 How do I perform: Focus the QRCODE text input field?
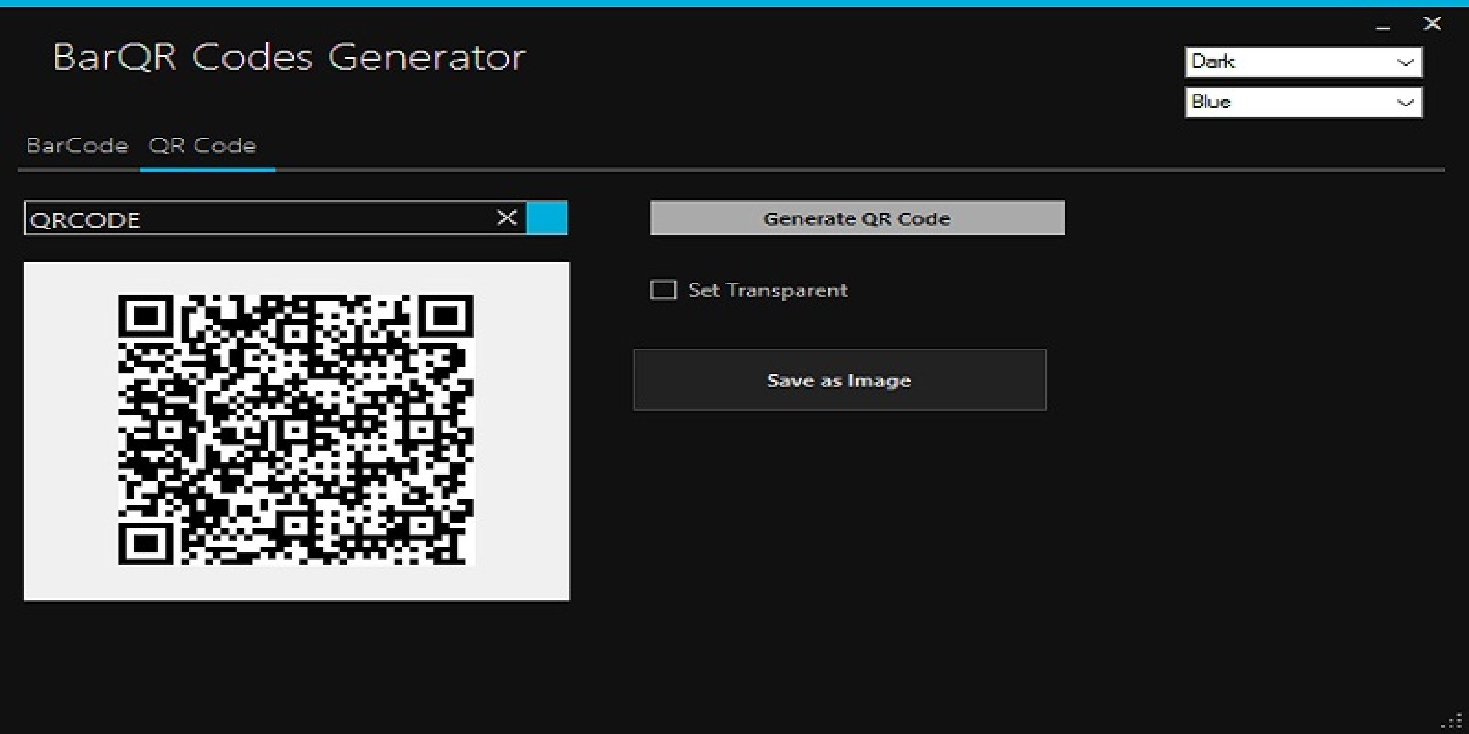(262, 218)
